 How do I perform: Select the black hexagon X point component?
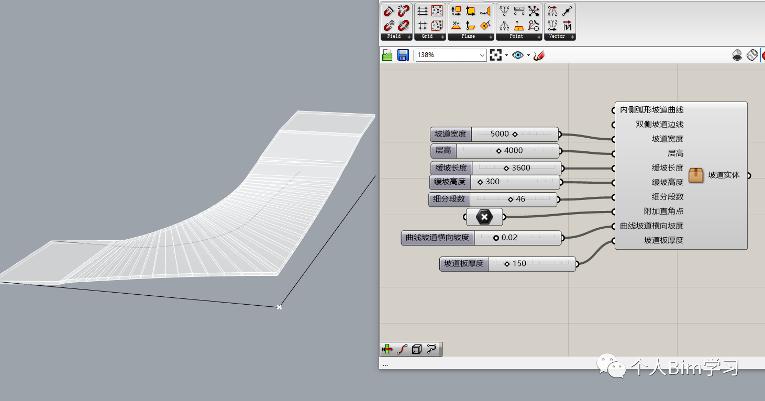pos(484,217)
